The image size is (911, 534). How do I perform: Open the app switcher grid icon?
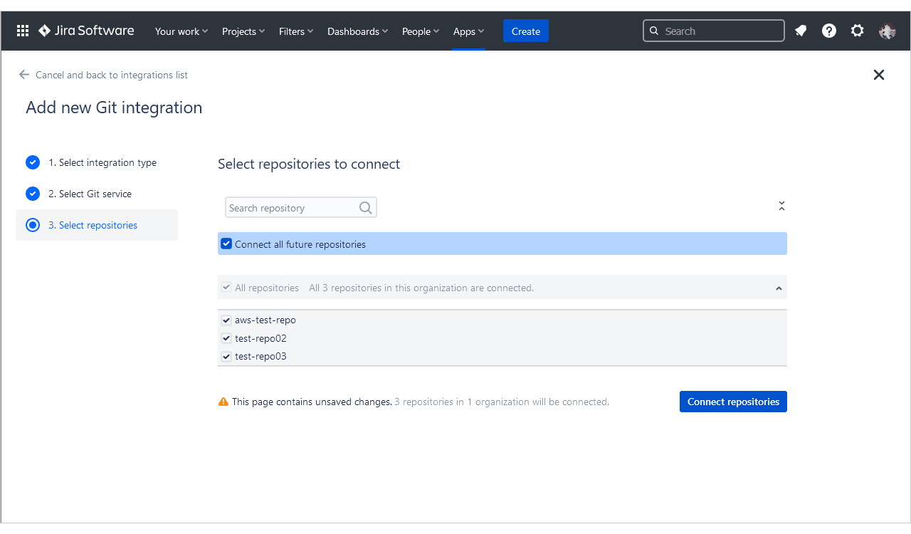pos(23,31)
